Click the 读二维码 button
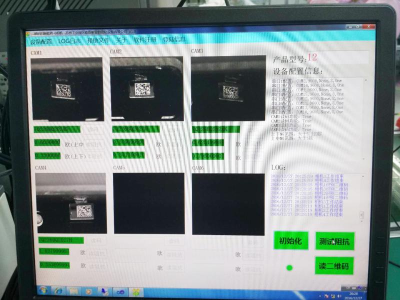Viewport: 400px width, 300px height. click(x=334, y=266)
